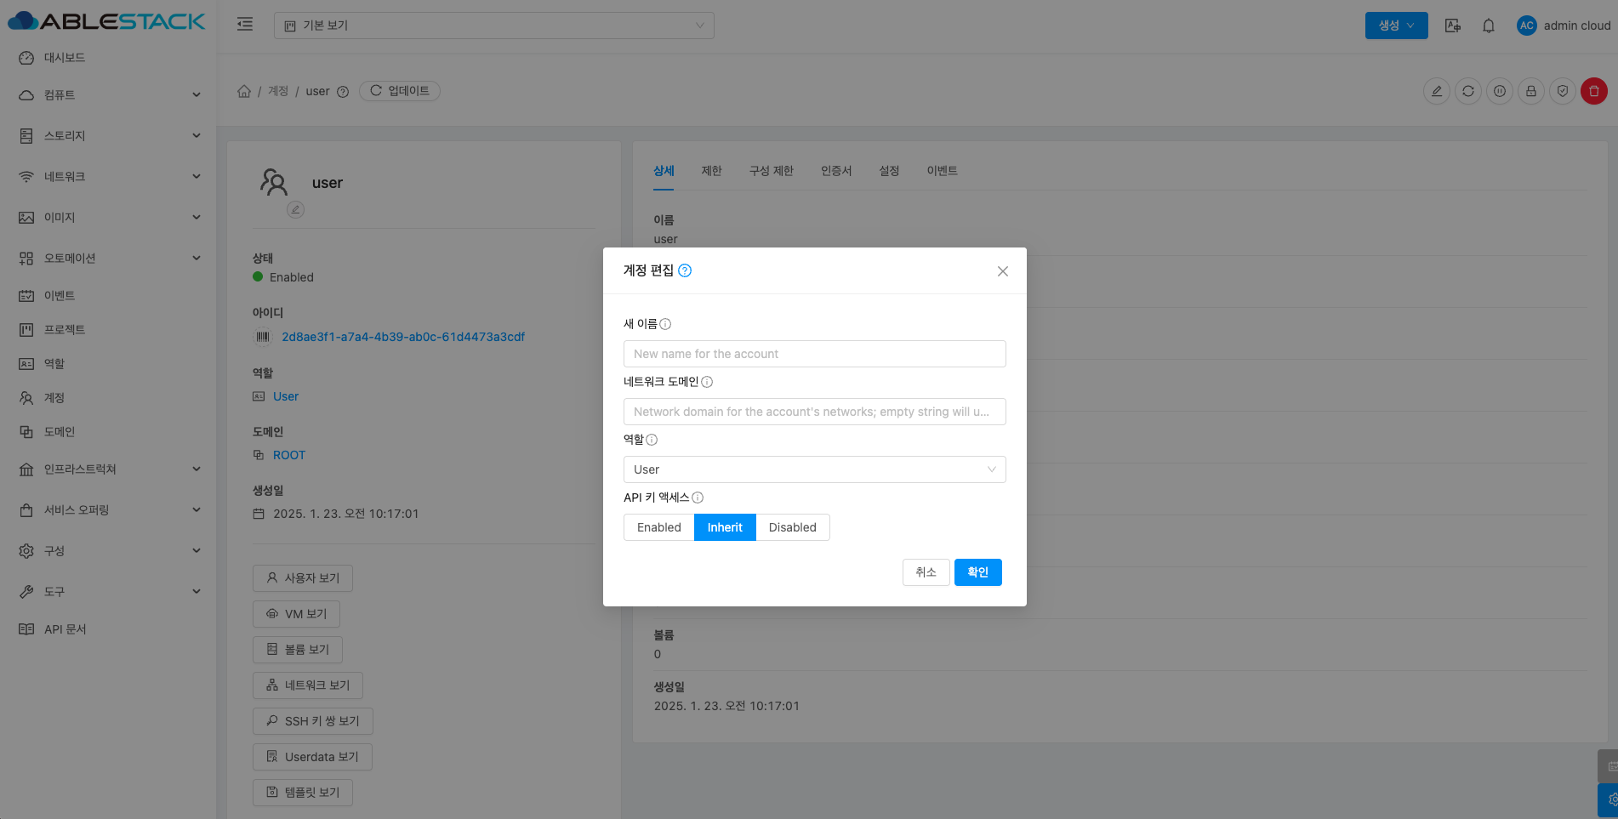Click the info icon next to 새 이름

click(665, 324)
